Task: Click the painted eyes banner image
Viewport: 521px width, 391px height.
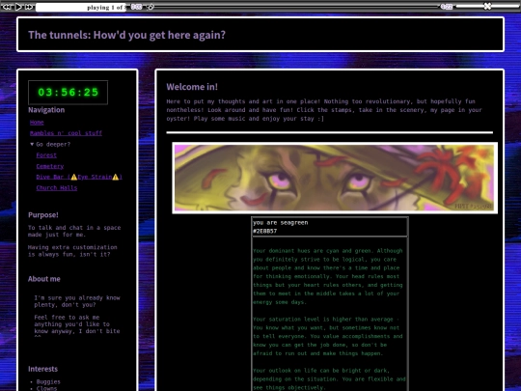Action: (x=335, y=178)
